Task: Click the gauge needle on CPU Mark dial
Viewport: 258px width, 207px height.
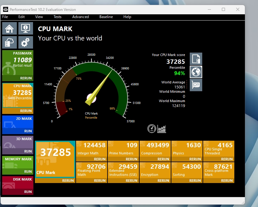Action: tap(99, 87)
